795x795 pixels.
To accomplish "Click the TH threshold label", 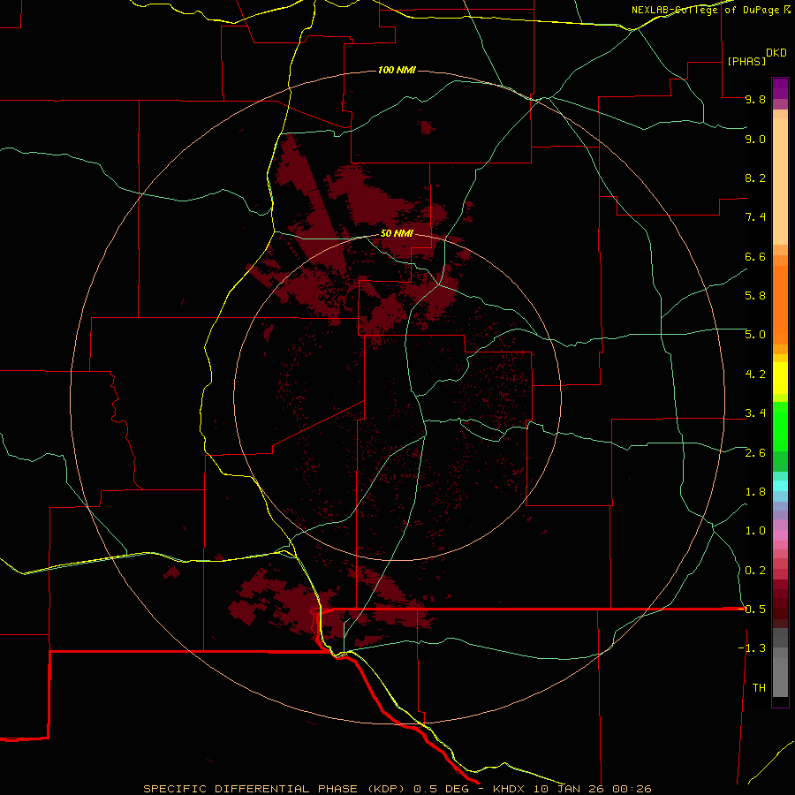I will tap(759, 688).
